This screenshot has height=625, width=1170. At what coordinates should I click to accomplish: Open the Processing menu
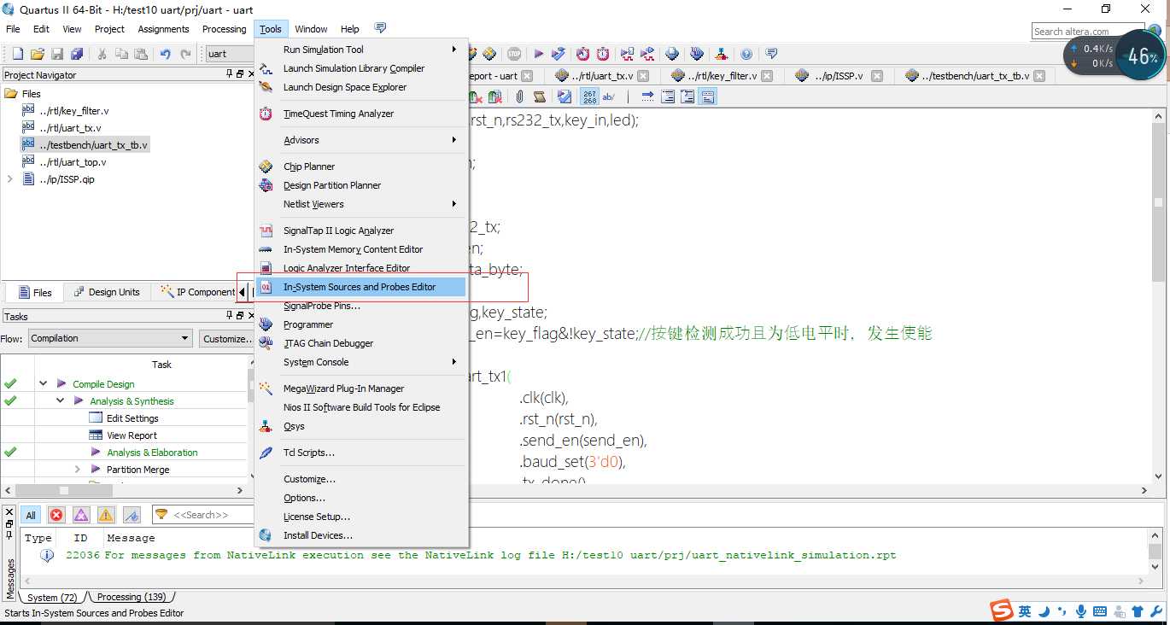pos(224,29)
